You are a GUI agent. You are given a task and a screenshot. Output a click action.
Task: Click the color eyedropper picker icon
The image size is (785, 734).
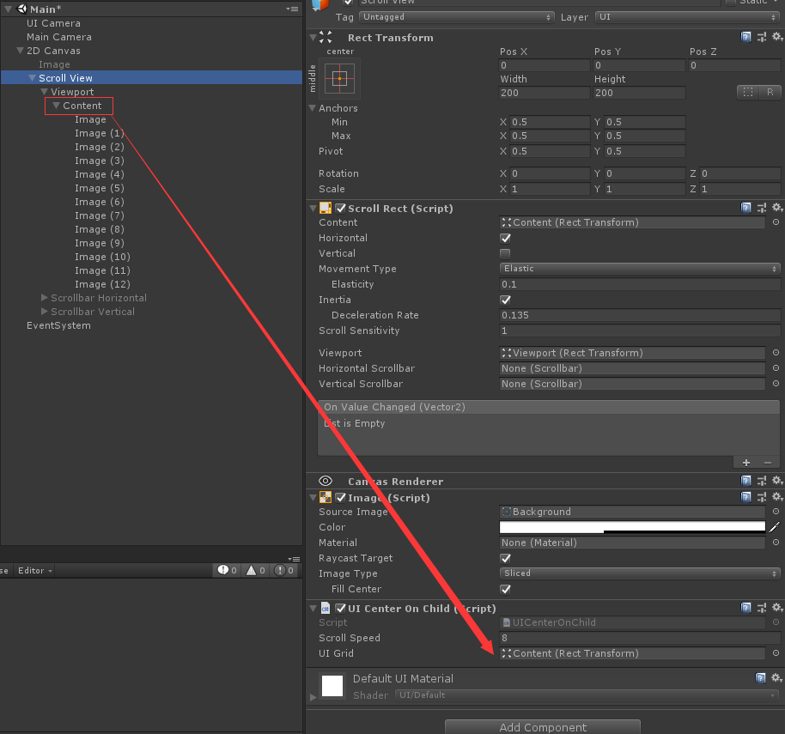click(775, 527)
